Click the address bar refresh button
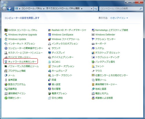Viewport: 145px width, 119px height. (x=96, y=9)
